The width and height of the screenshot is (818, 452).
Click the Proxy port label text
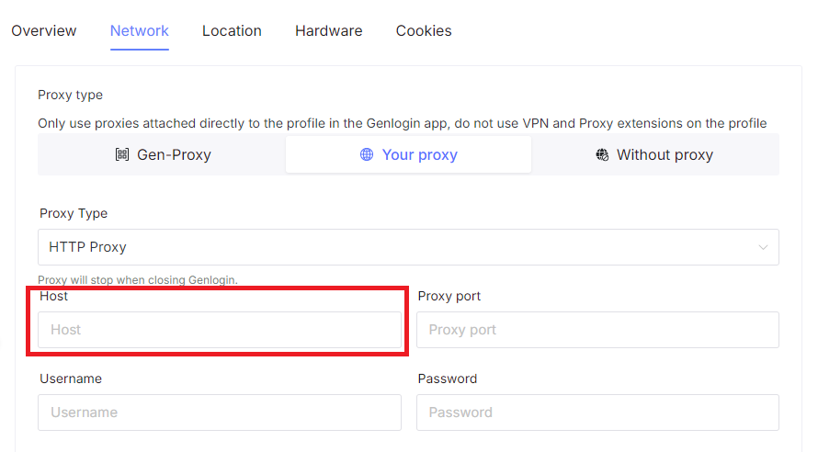[449, 296]
